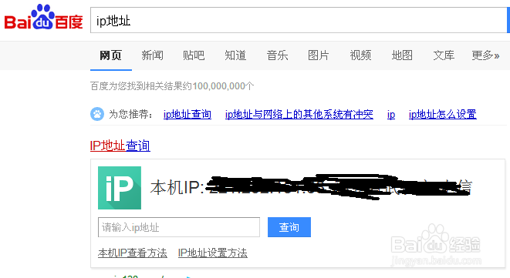This screenshot has height=278, width=510.
Task: Click the result count text 100,000,000个
Action: pos(223,86)
